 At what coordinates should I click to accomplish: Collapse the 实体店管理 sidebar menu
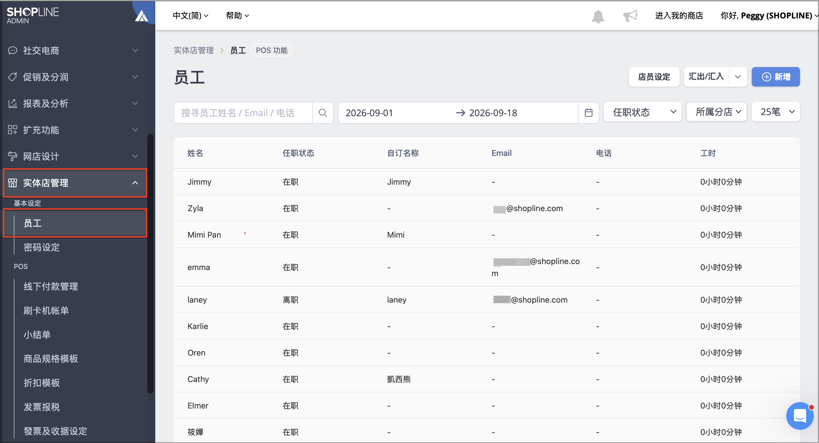(75, 183)
